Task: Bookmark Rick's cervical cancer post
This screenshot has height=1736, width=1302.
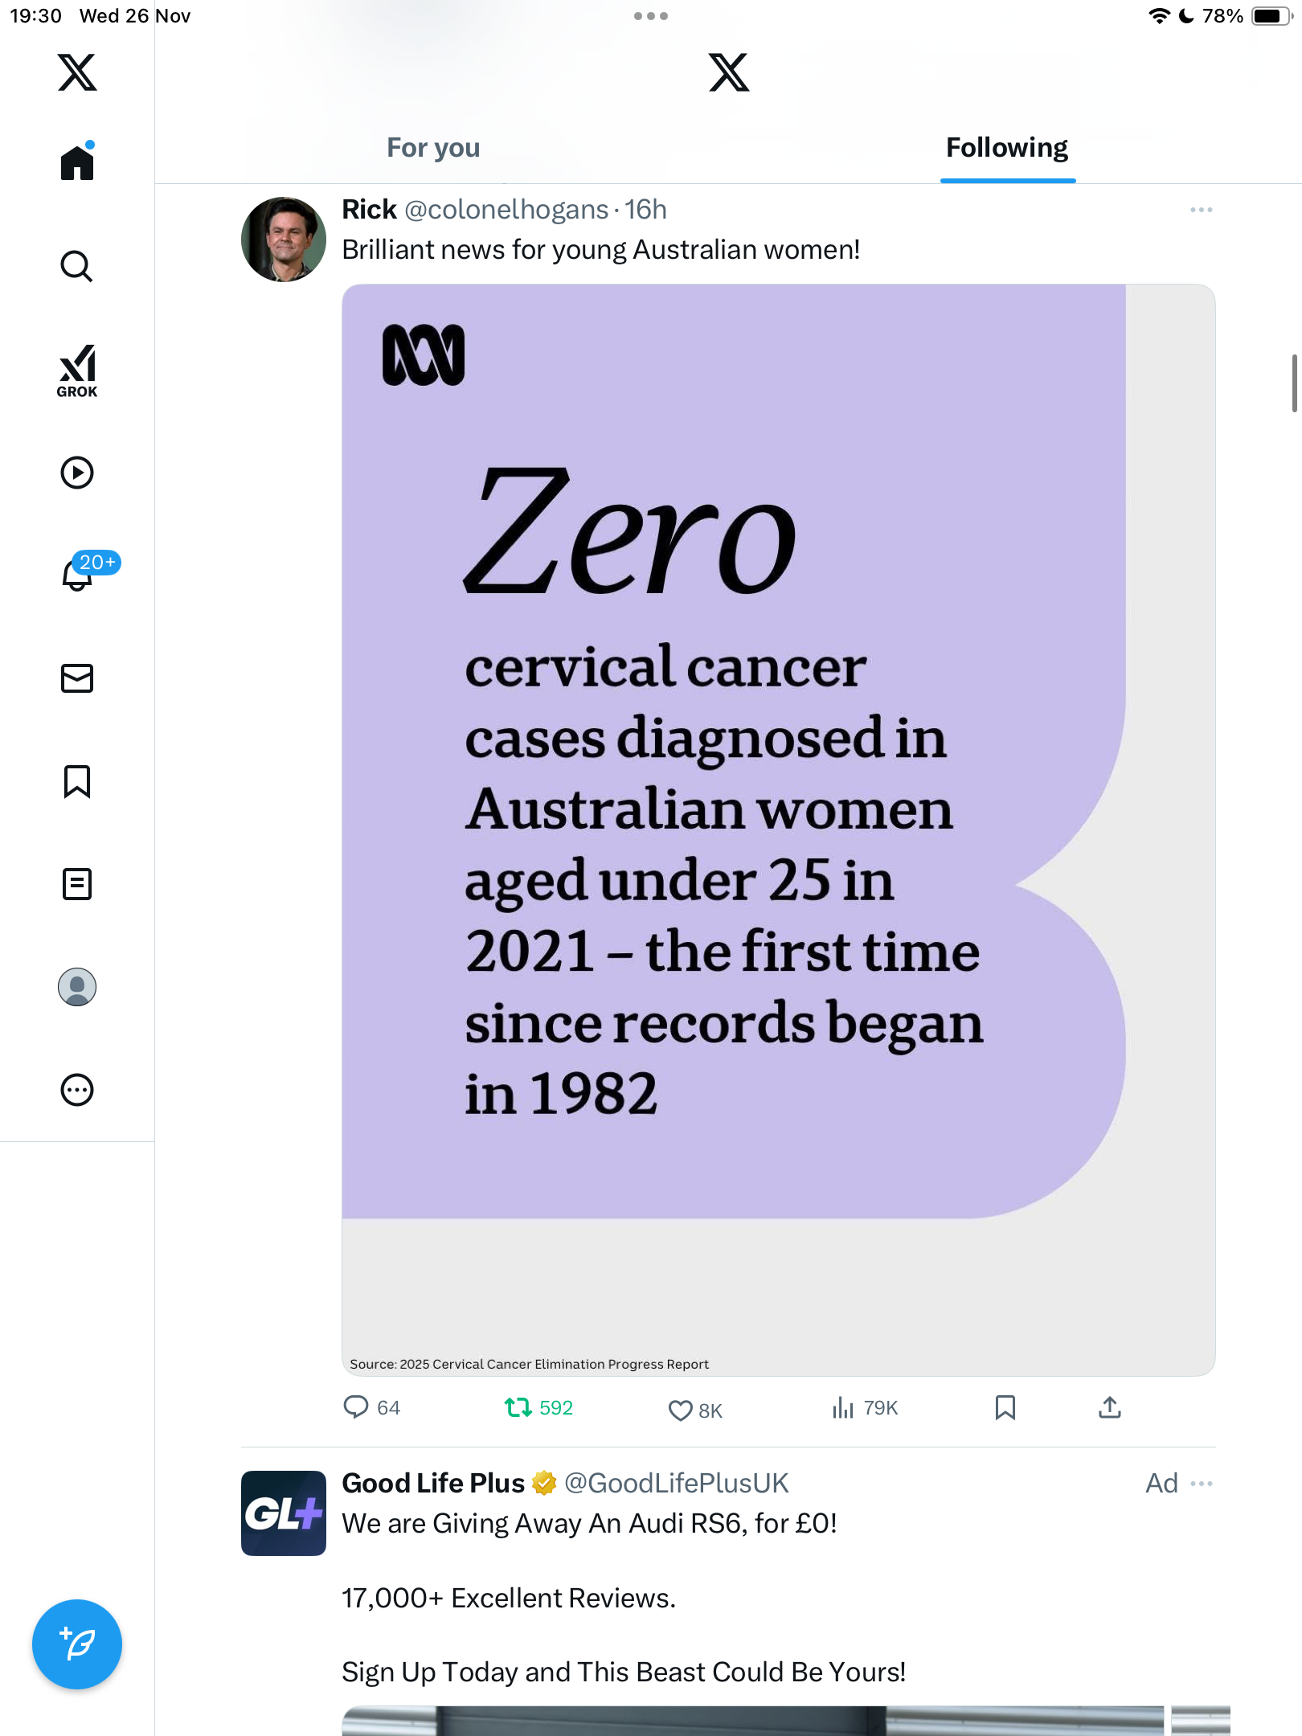Action: tap(1005, 1407)
